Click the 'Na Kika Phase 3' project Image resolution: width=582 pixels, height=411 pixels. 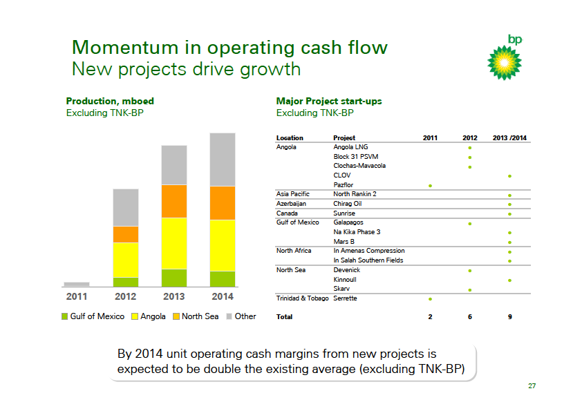click(357, 232)
